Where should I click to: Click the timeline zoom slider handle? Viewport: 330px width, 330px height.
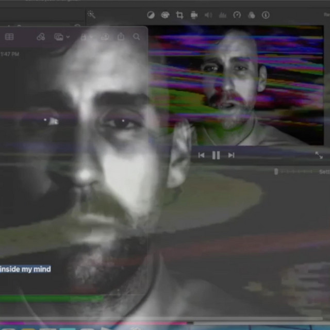click(x=276, y=172)
